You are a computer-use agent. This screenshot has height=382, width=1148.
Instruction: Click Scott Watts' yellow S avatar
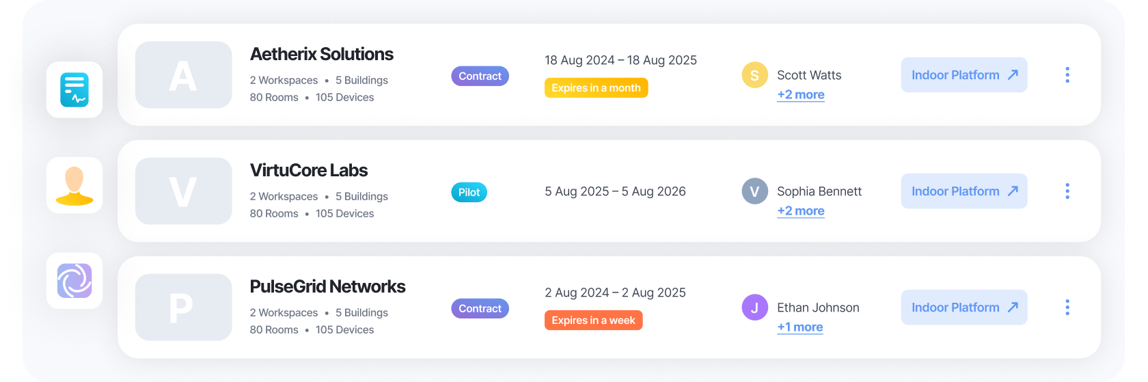(754, 75)
